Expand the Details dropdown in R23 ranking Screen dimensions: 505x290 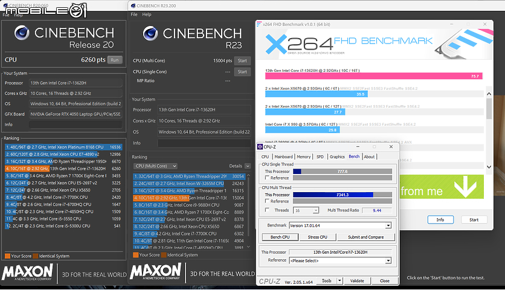pyautogui.click(x=248, y=166)
